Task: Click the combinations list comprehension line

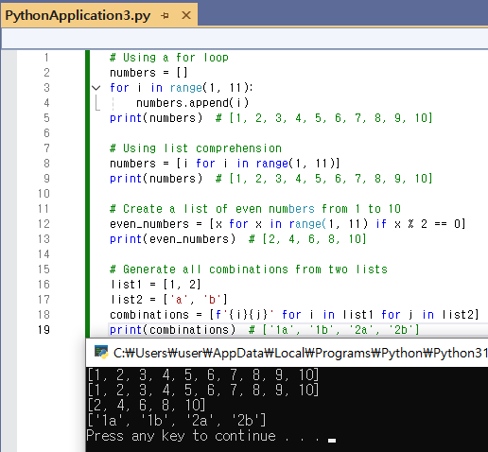Action: (294, 315)
